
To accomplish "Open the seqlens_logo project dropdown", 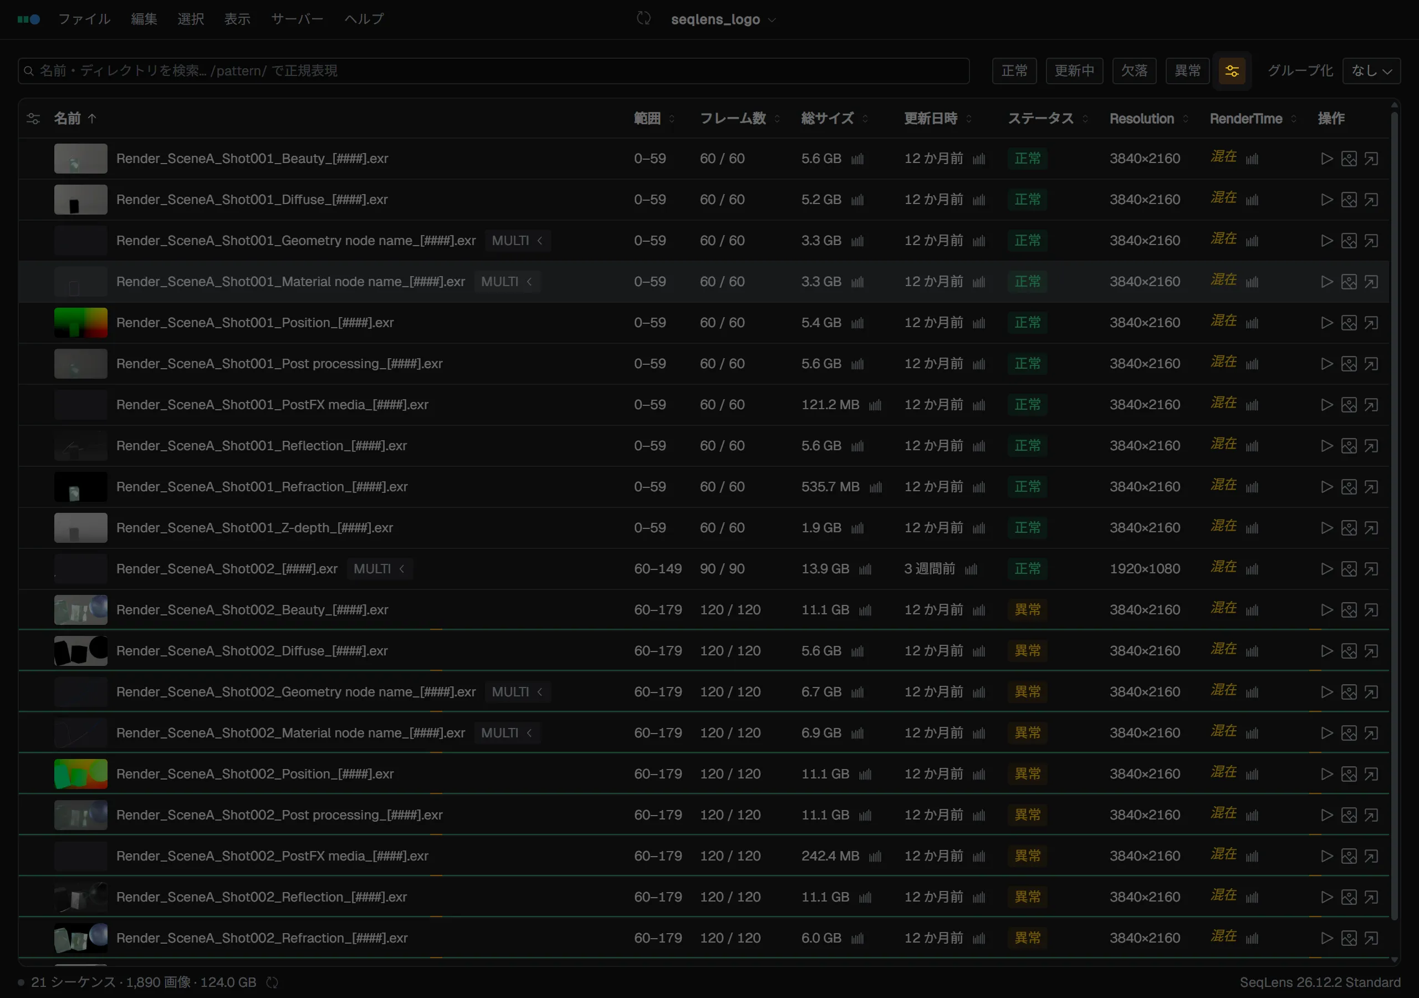I will click(x=723, y=19).
